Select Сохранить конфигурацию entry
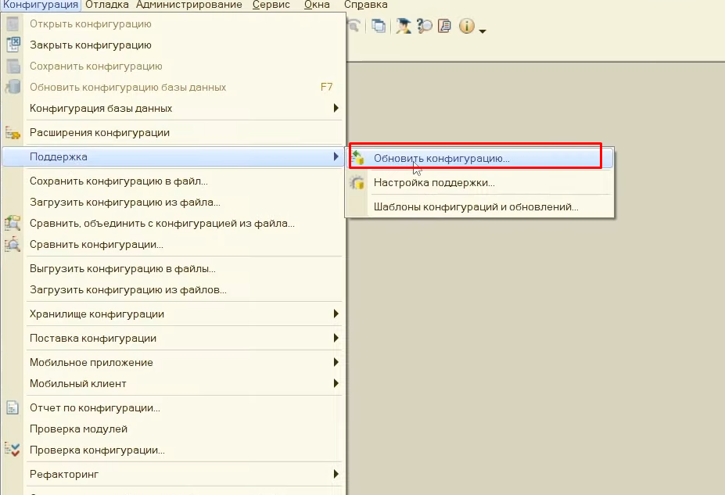The width and height of the screenshot is (725, 495). pos(174,66)
